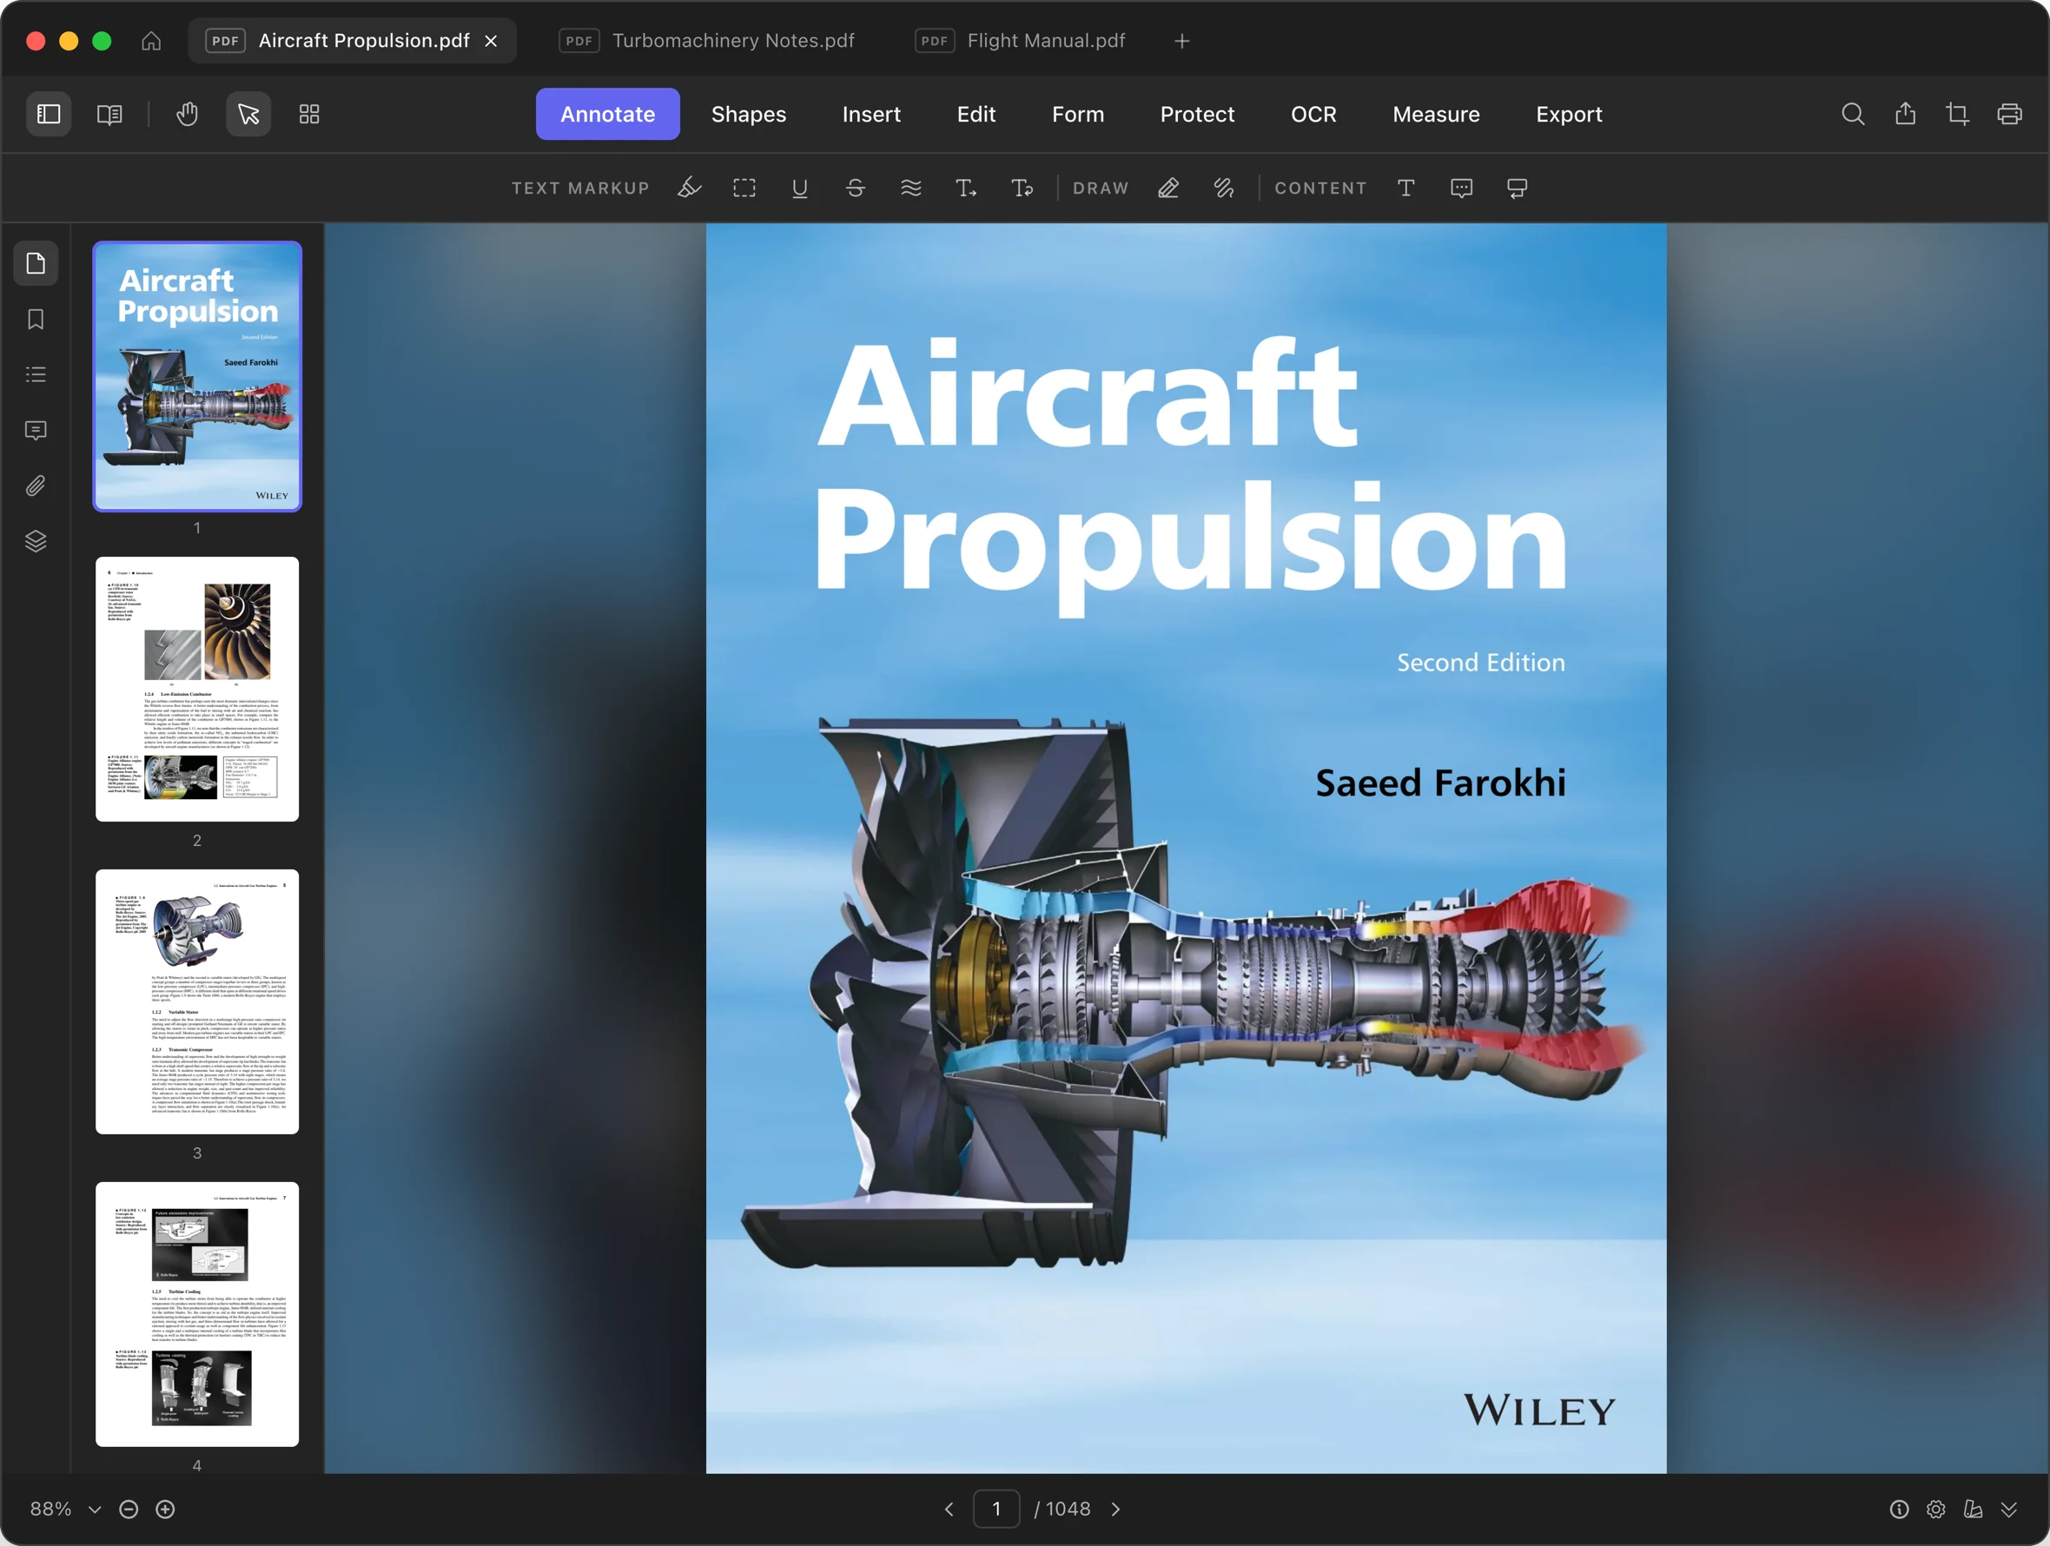Show attachments paperclip panel
Image resolution: width=2050 pixels, height=1546 pixels.
click(36, 486)
